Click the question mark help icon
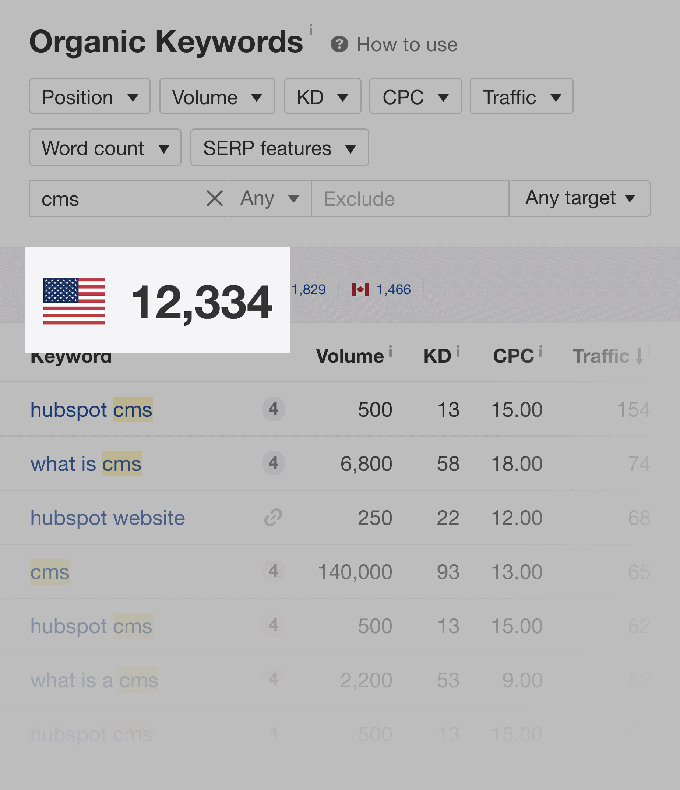 [x=339, y=45]
